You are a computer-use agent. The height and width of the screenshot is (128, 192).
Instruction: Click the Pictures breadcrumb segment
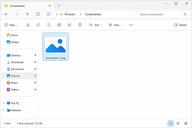70,14
